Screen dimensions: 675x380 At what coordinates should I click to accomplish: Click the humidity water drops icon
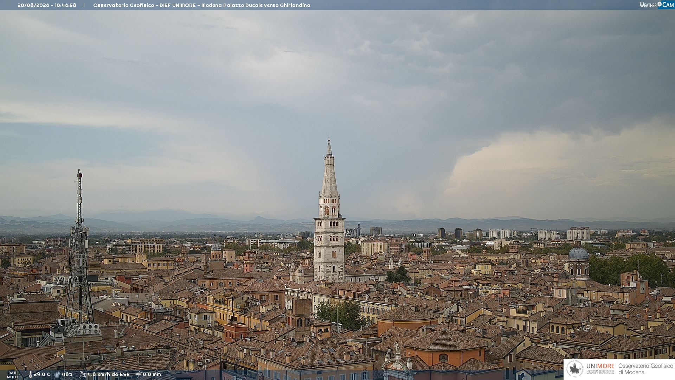(x=57, y=375)
